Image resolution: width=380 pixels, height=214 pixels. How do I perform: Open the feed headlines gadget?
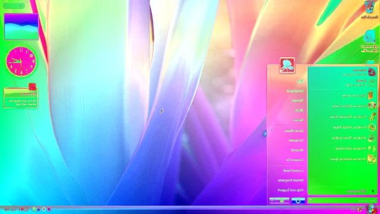[21, 98]
